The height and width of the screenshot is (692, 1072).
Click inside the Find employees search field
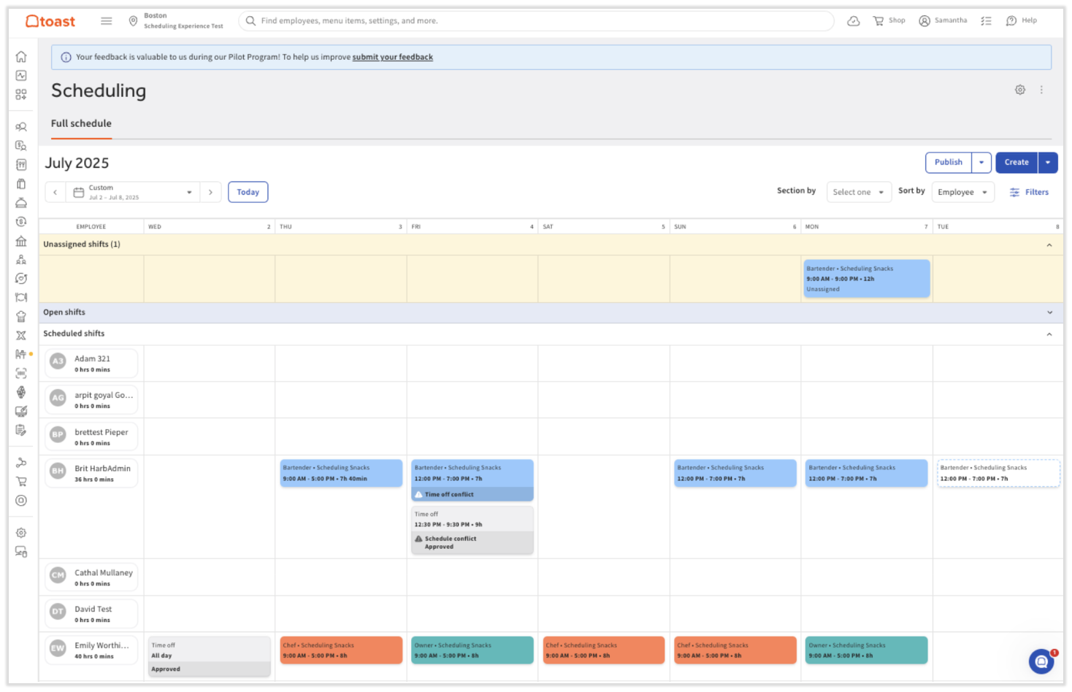coord(511,20)
